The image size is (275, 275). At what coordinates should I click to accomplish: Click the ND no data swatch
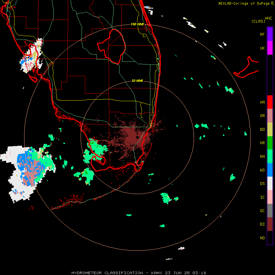[x=270, y=238]
